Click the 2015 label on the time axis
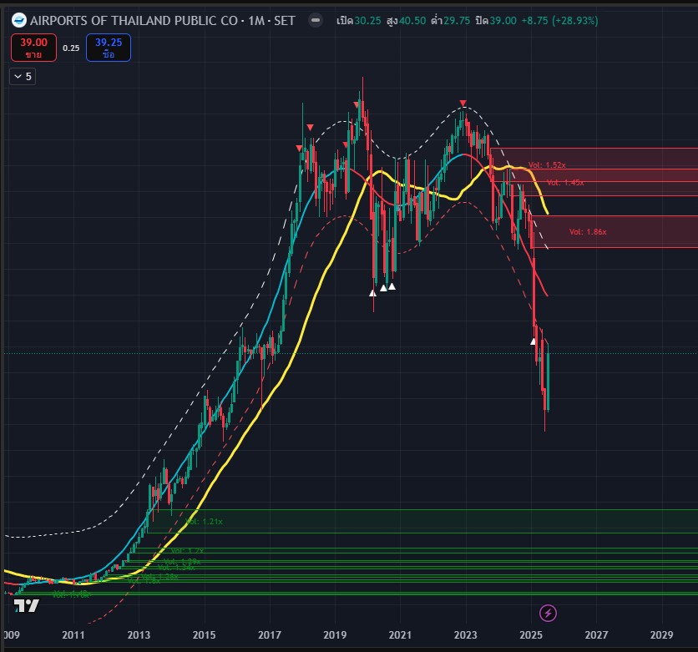Image resolution: width=698 pixels, height=652 pixels. [x=204, y=635]
